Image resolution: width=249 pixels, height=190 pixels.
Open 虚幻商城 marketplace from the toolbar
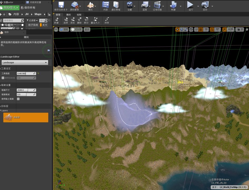[x=116, y=5]
